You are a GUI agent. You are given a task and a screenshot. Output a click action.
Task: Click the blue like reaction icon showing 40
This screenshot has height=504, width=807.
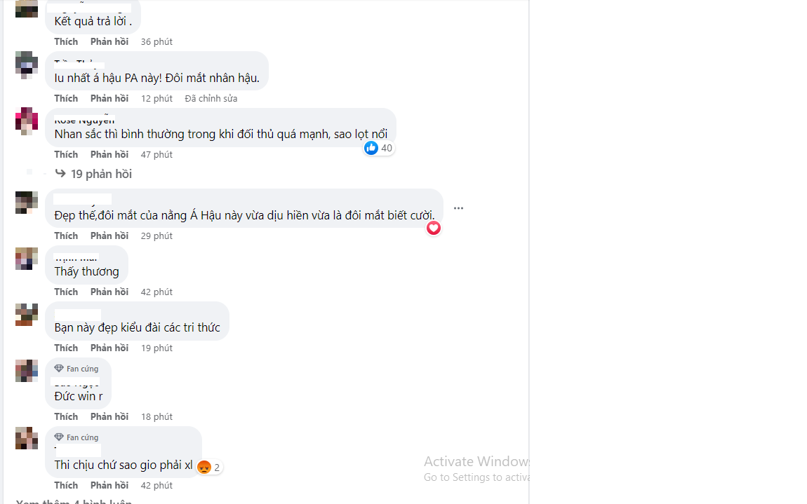(371, 148)
